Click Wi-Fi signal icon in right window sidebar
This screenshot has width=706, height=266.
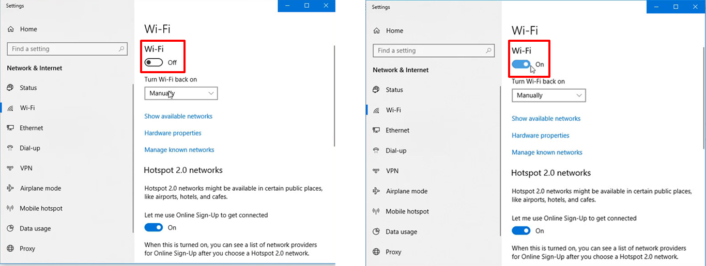coord(376,110)
